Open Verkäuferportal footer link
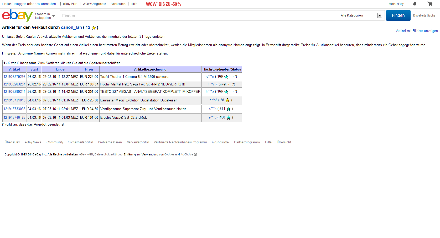Viewport: 440px width, 238px height. coord(138,142)
